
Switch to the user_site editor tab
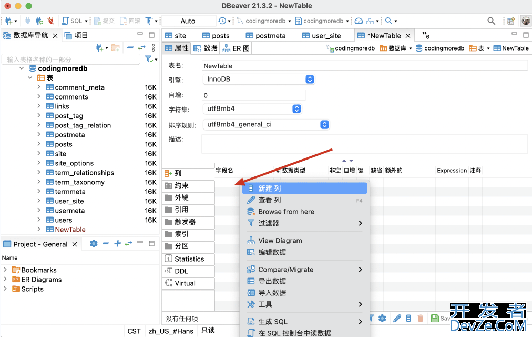[x=321, y=36]
